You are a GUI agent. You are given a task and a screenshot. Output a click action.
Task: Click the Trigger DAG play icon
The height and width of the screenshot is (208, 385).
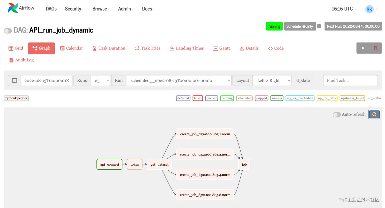tap(363, 48)
